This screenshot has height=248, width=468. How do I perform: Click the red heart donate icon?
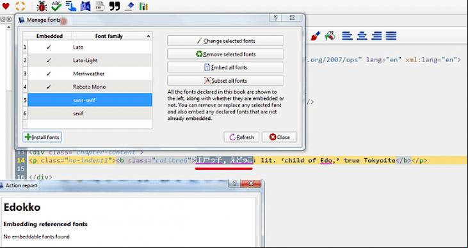[x=6, y=6]
